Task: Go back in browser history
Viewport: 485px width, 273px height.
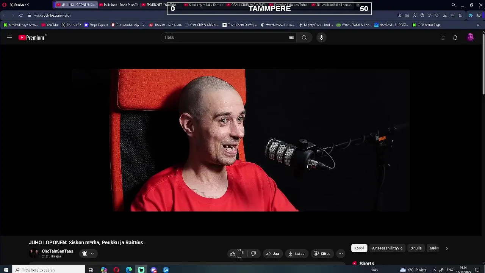Action: point(4,16)
